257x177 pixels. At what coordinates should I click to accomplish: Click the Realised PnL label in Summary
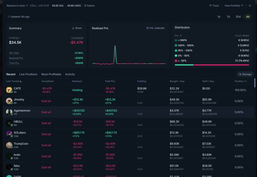coord(16,58)
